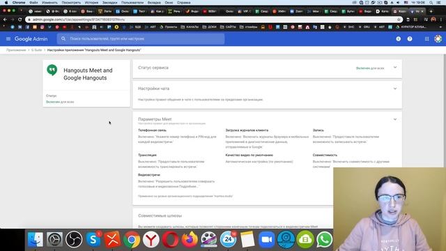The height and width of the screenshot is (251, 446).
Task: Open the Apple menu
Action: point(6,3)
